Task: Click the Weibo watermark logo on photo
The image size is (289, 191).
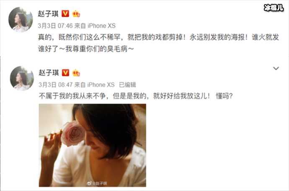Action: pyautogui.click(x=89, y=183)
